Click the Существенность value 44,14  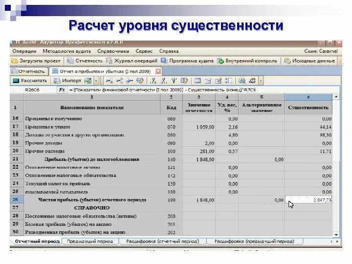[x=325, y=127]
